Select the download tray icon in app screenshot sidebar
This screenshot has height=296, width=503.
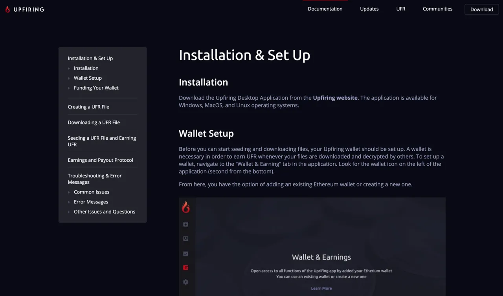(186, 238)
